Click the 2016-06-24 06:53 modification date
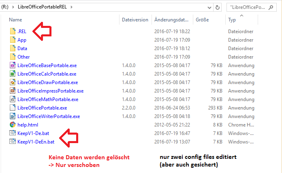This screenshot has width=282, height=173. (172, 108)
